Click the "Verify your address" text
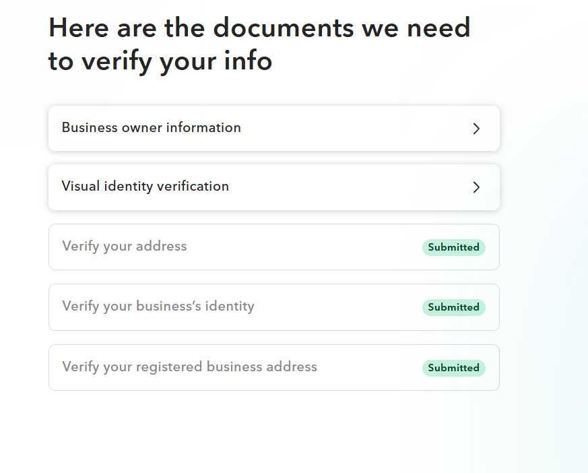 point(124,246)
